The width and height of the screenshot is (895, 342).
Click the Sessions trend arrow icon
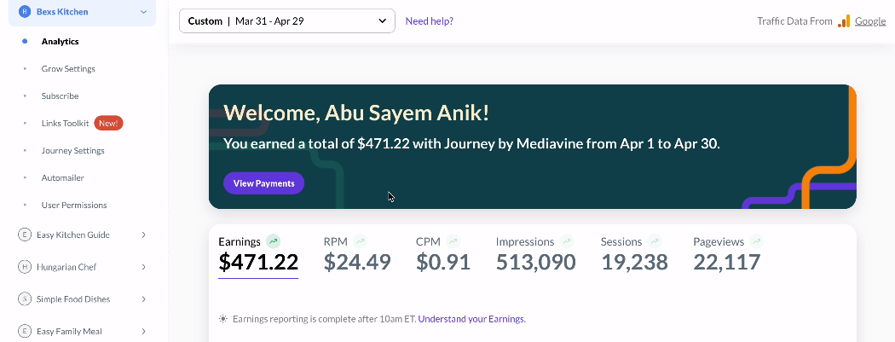click(654, 241)
